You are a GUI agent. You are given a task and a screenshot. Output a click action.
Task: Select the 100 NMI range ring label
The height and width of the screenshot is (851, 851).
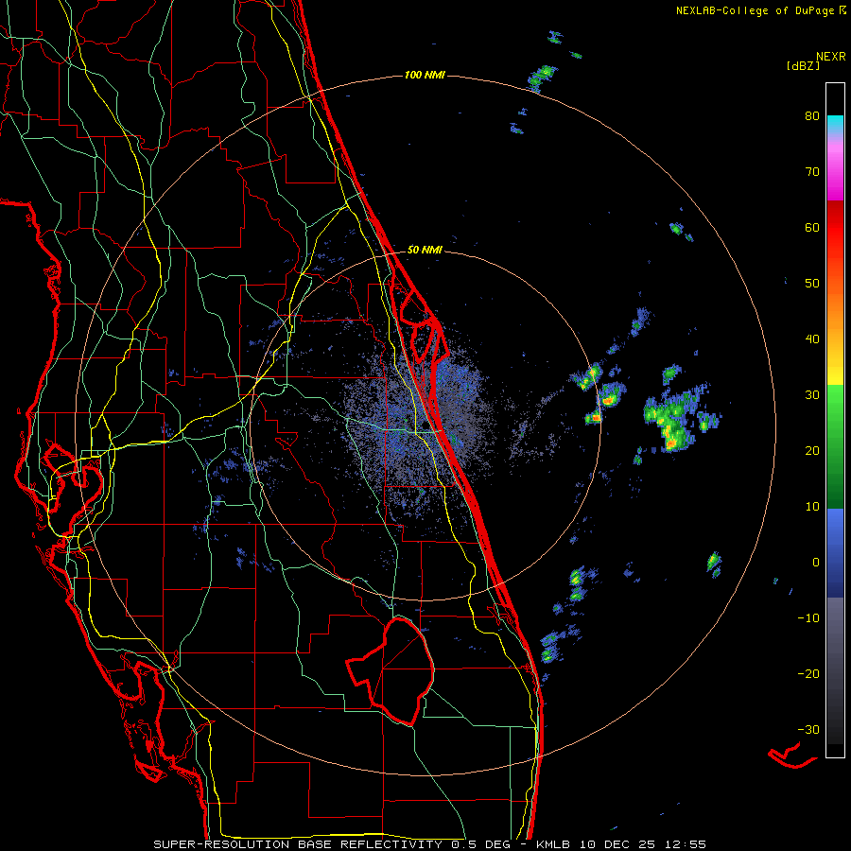[x=425, y=75]
